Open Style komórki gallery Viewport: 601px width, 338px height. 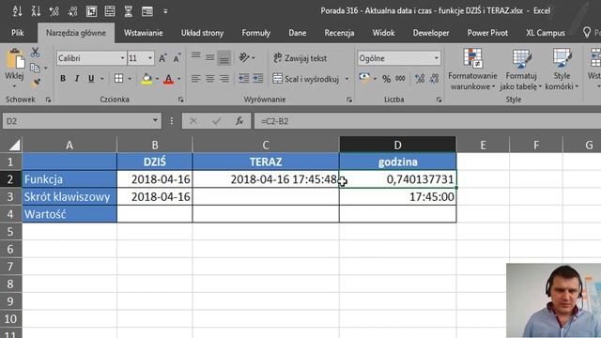point(562,69)
